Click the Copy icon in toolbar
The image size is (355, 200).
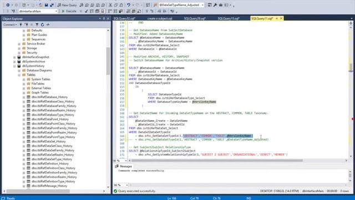click(116, 5)
